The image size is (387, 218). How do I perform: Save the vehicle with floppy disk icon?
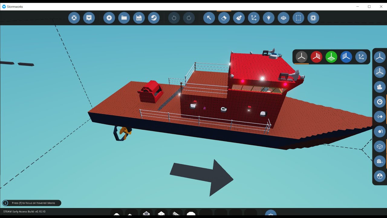tap(139, 18)
